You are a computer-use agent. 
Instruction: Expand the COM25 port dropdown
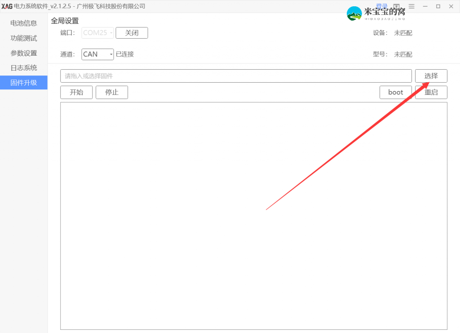click(98, 33)
